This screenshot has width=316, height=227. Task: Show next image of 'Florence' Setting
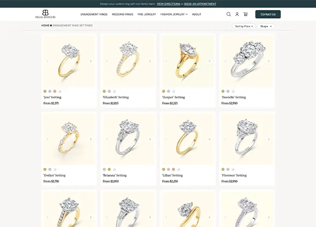[269, 139]
